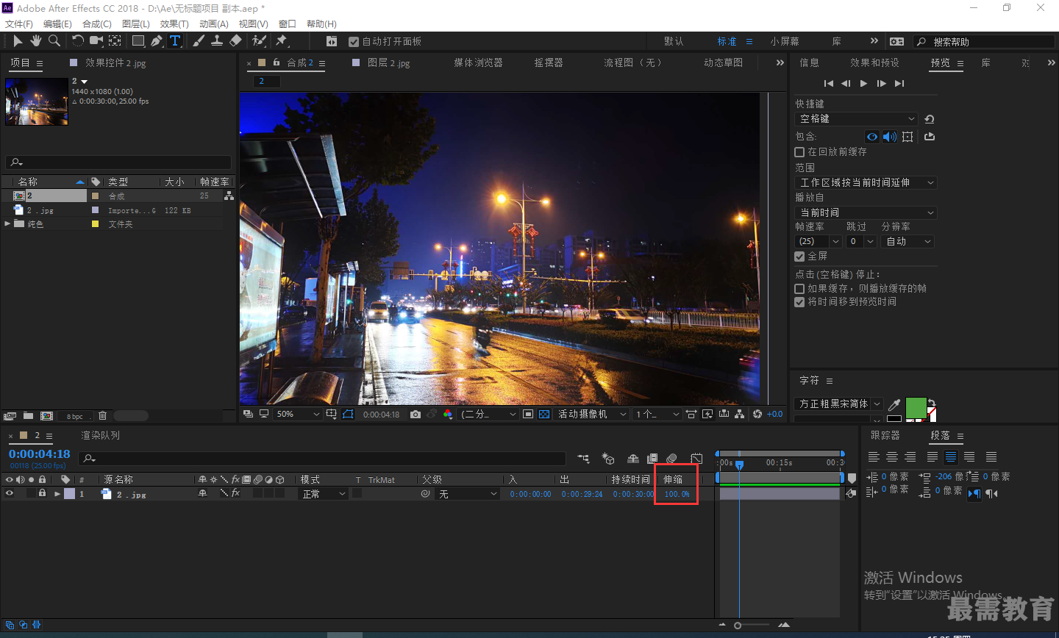Uncheck move time to preview time

[x=799, y=302]
